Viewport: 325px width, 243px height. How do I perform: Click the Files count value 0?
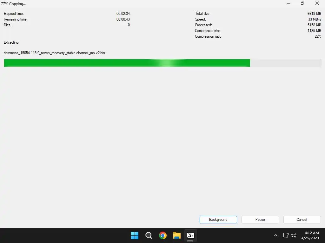129,25
